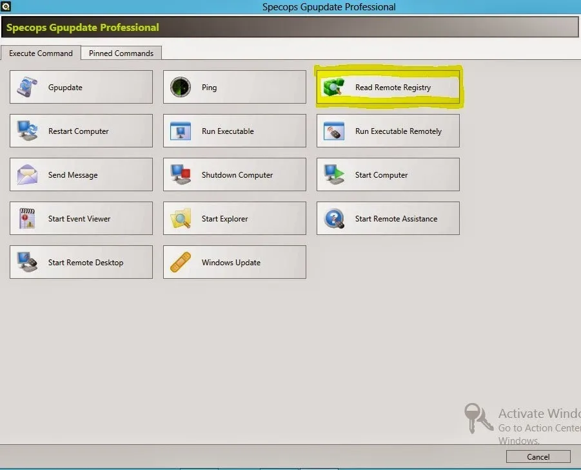Launch the Ping command
Screen dimensions: 581x470
(235, 87)
